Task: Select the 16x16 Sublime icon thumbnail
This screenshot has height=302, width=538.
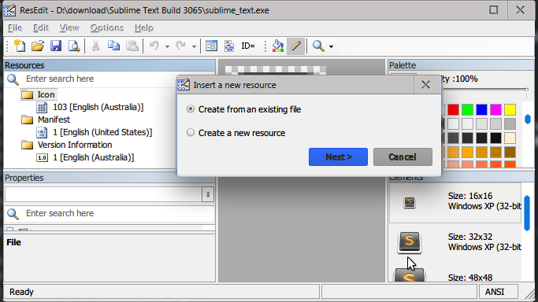Action: [410, 202]
